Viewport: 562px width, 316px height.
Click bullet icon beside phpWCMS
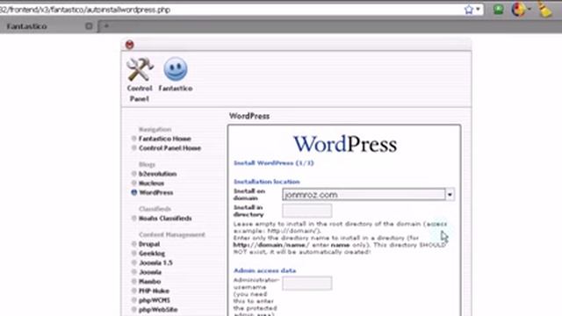point(134,299)
